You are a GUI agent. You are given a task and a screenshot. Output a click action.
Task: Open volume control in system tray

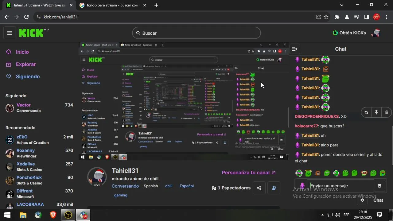(x=337, y=215)
